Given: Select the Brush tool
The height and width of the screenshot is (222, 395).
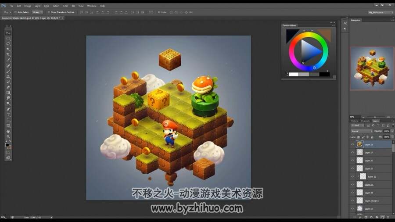Looking at the screenshot, I should 8,71.
